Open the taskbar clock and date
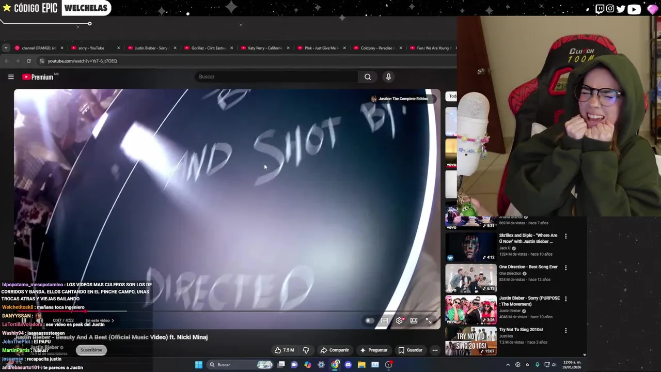The image size is (661, 372). pos(571,365)
